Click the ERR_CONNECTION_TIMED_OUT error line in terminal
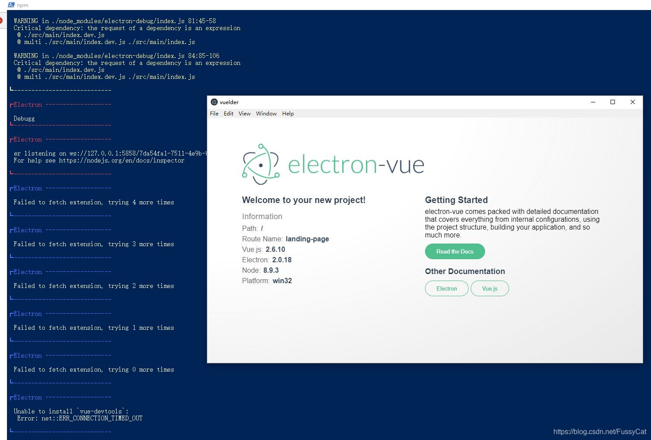651x440 pixels. [x=80, y=418]
